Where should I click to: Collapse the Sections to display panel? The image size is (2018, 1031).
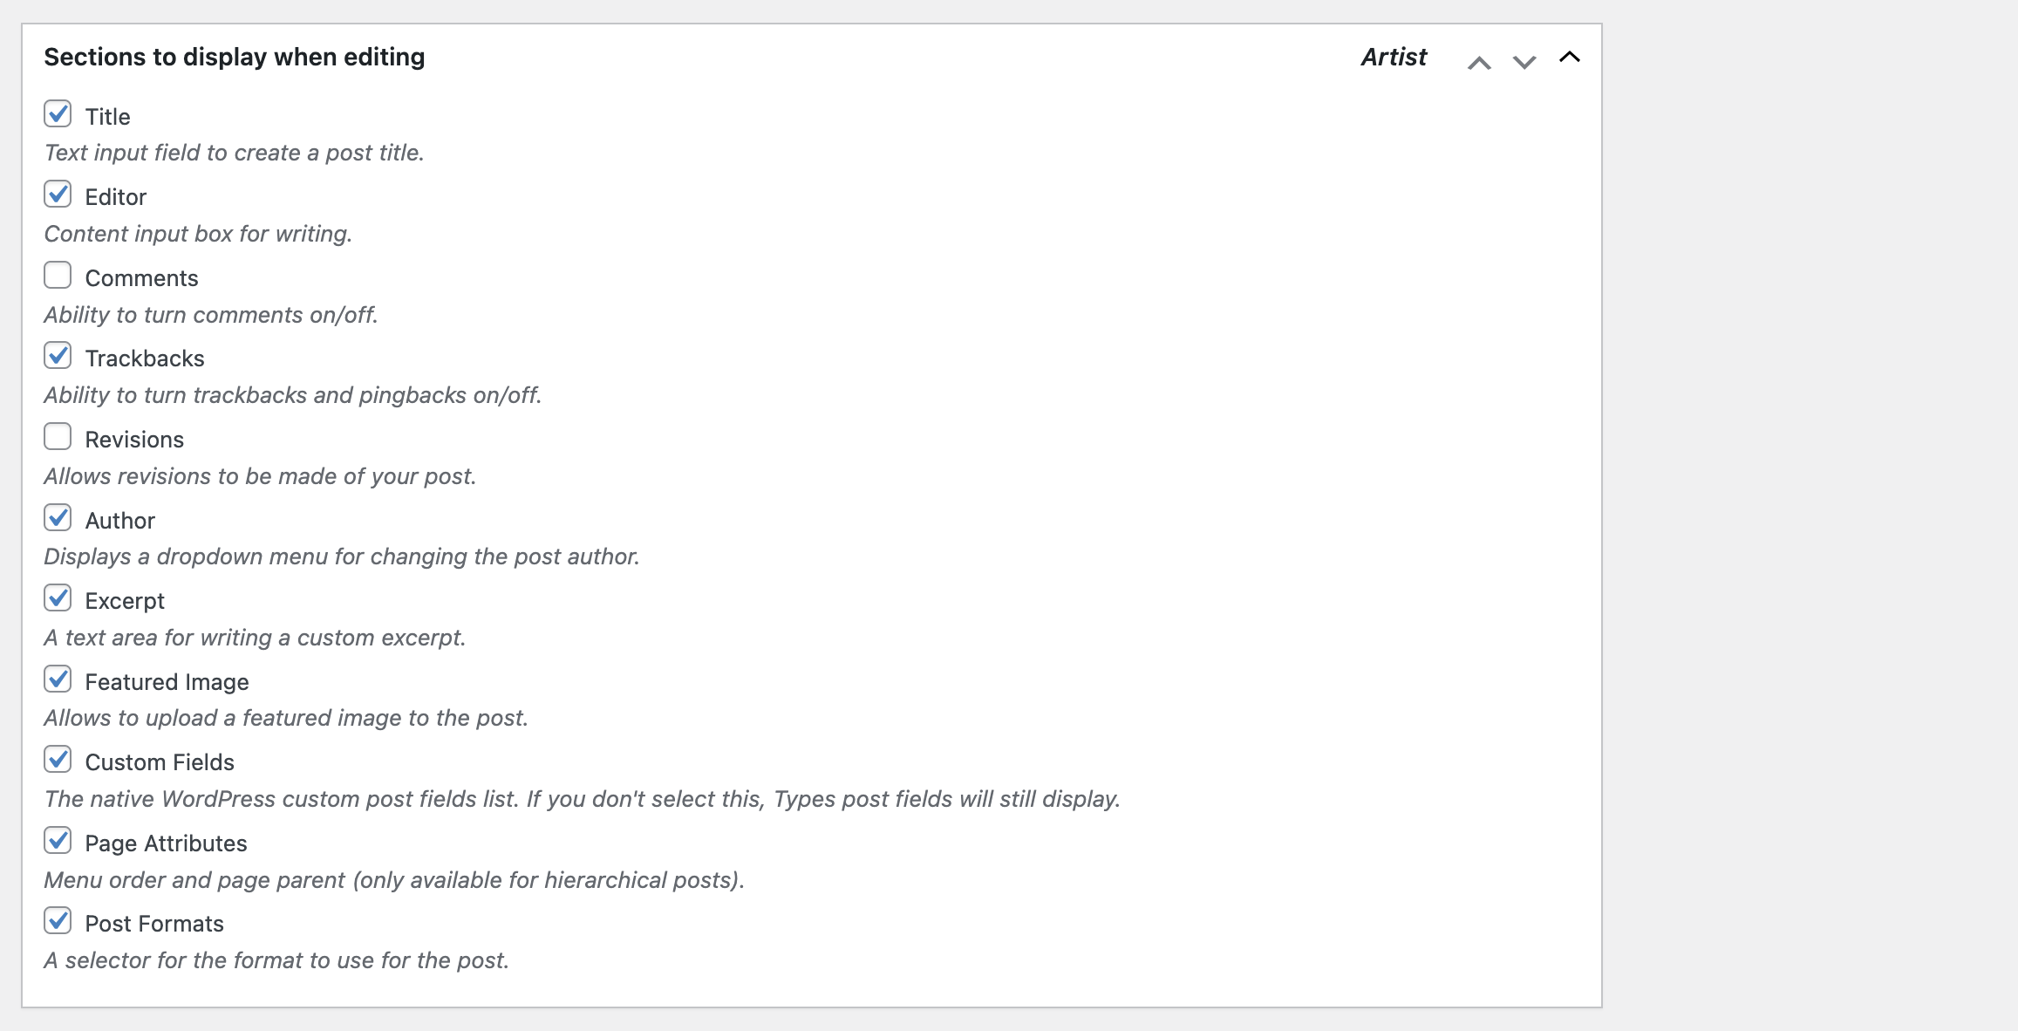coord(1569,58)
